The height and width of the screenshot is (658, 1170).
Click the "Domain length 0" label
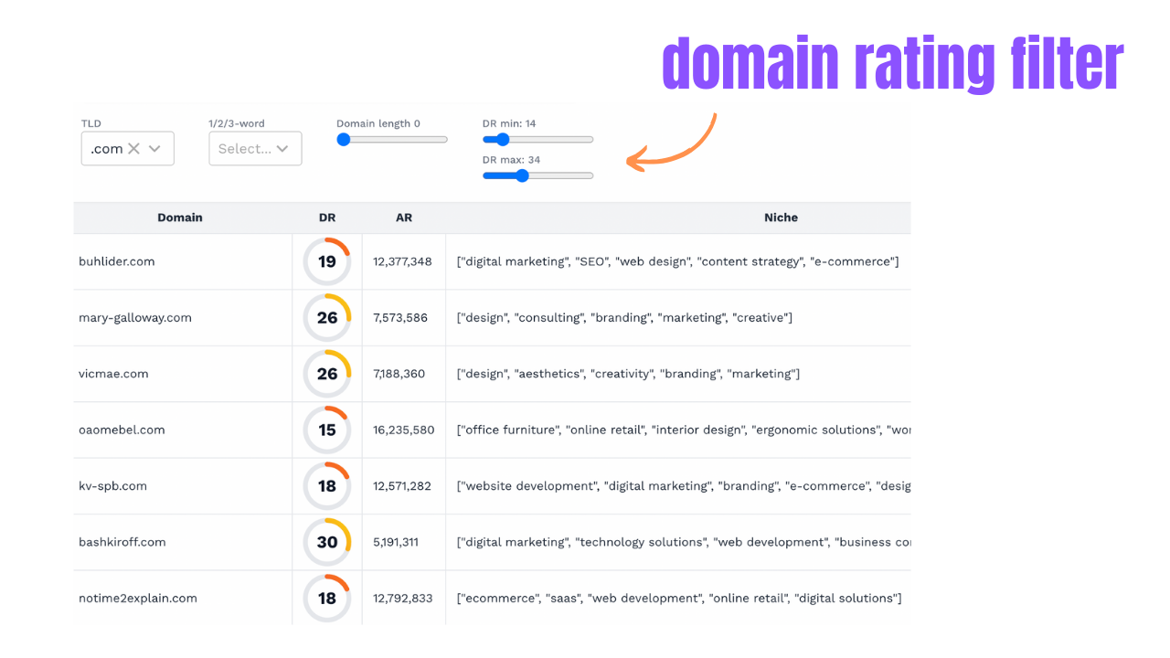(378, 123)
